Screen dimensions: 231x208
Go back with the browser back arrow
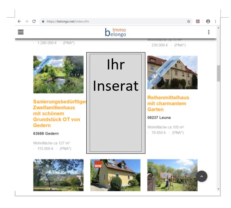(x=19, y=21)
